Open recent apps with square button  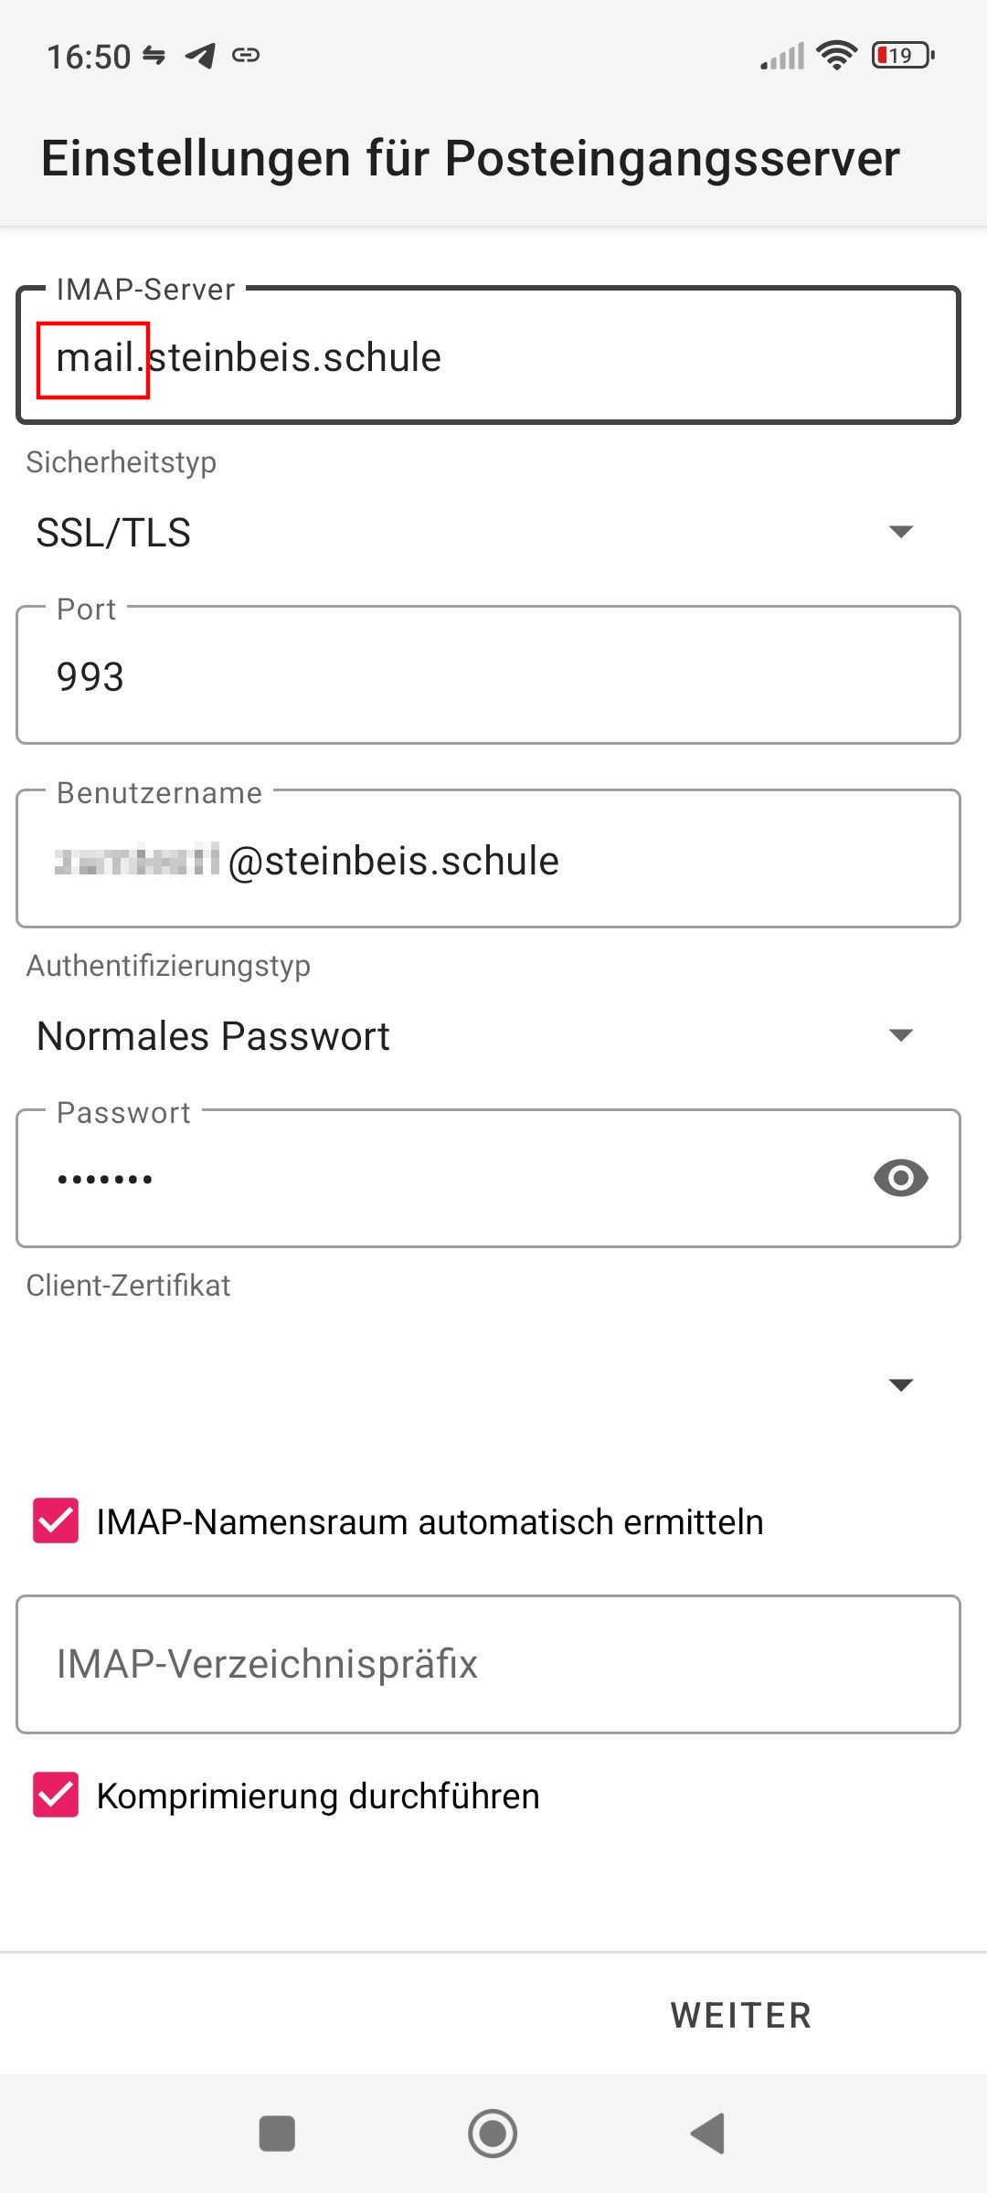coord(277,2134)
